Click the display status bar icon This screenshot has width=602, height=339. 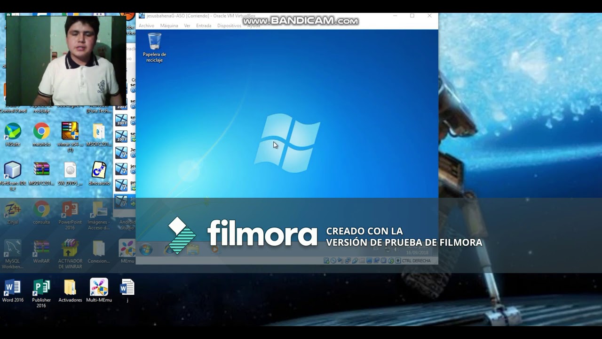[x=370, y=260]
